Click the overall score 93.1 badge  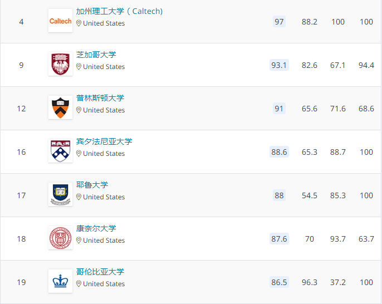pos(279,65)
